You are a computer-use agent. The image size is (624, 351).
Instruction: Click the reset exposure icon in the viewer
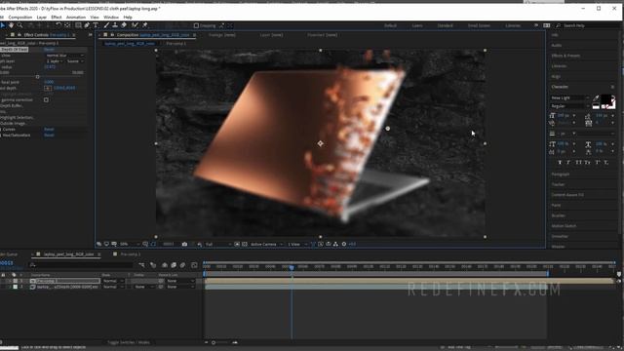344,244
